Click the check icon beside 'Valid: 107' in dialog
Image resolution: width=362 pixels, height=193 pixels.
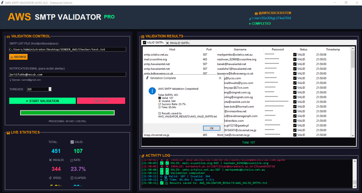(x=160, y=98)
